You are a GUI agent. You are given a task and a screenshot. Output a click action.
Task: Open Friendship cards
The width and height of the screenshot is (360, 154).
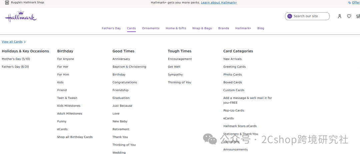click(x=121, y=90)
